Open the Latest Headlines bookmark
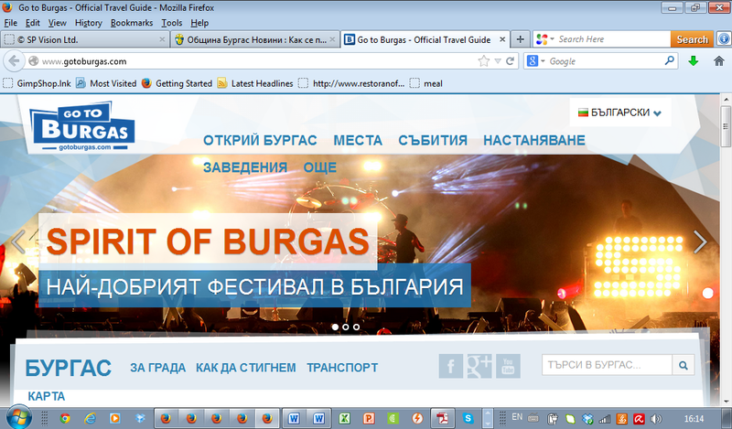Viewport: 732px width, 429px height. 255,83
